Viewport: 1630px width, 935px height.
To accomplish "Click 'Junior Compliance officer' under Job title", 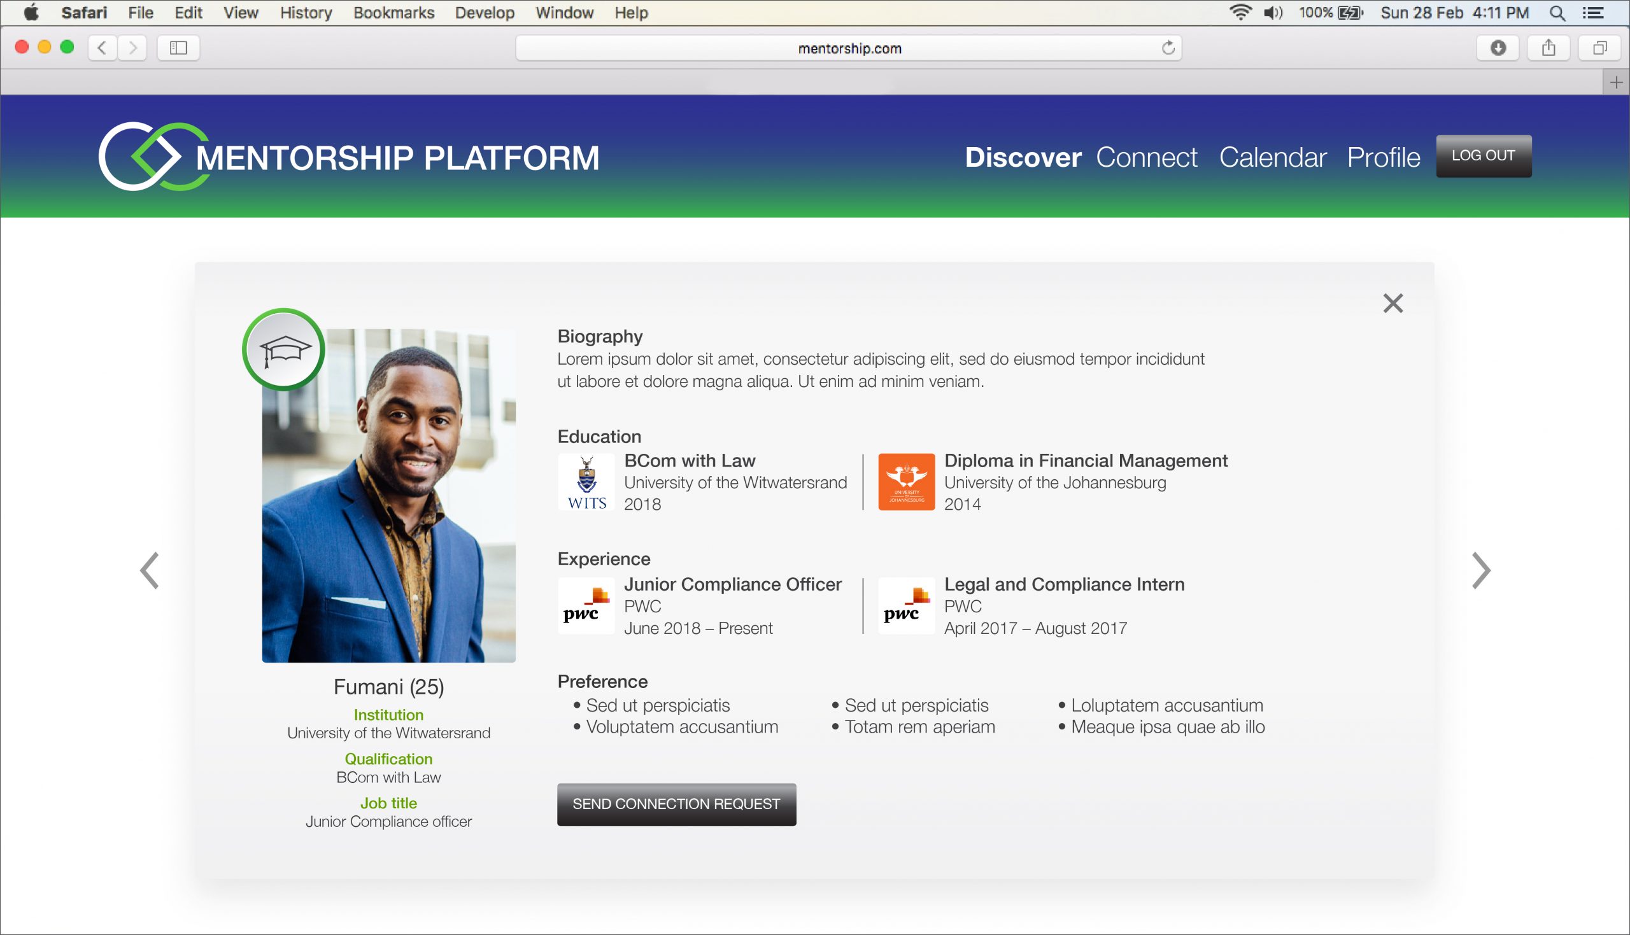I will click(388, 821).
